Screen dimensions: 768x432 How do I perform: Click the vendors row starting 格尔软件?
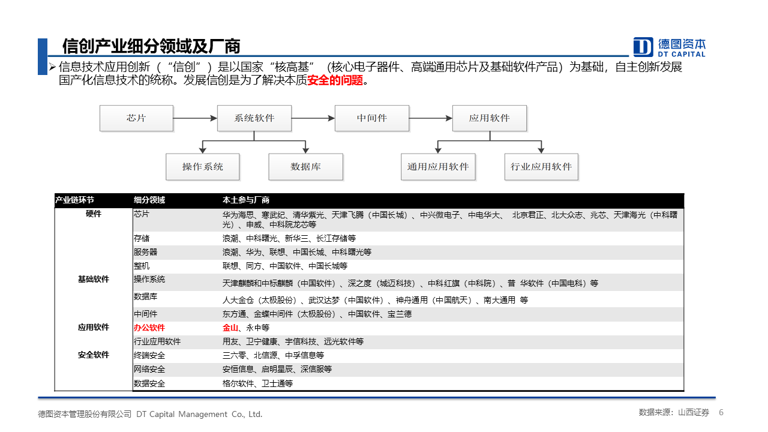point(258,383)
